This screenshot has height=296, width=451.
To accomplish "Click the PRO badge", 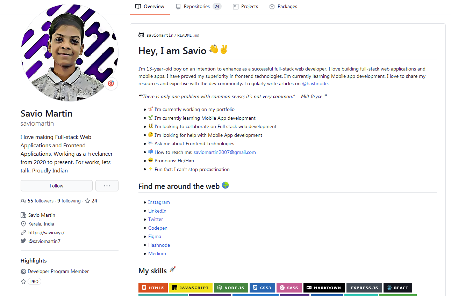I will point(34,281).
